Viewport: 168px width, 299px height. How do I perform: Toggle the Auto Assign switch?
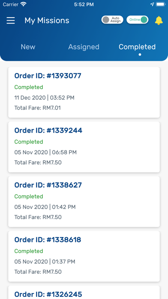coord(112,20)
